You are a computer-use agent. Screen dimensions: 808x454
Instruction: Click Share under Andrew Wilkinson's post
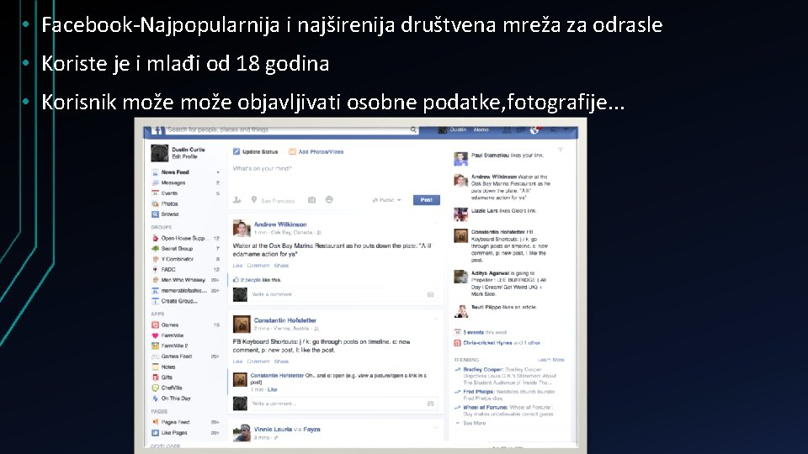pyautogui.click(x=281, y=266)
